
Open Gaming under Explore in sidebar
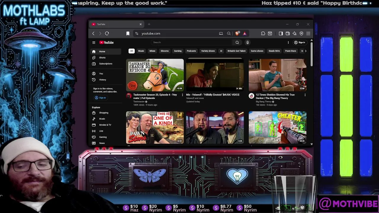[106, 137]
